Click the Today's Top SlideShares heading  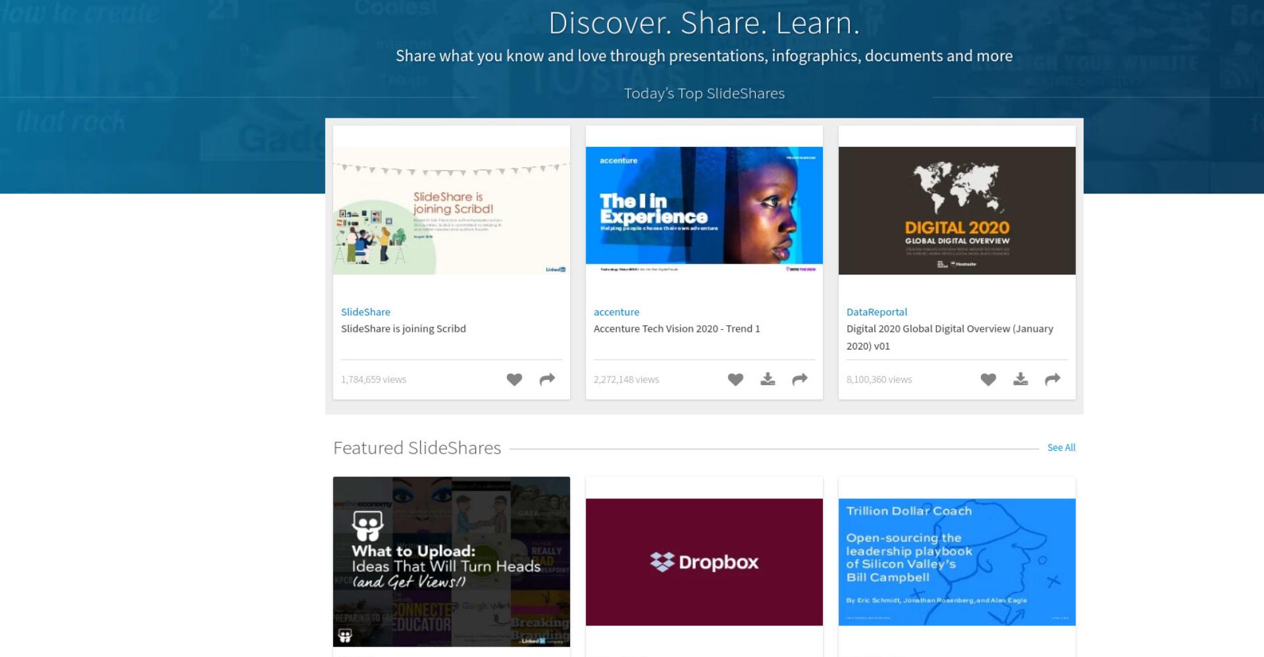(704, 93)
